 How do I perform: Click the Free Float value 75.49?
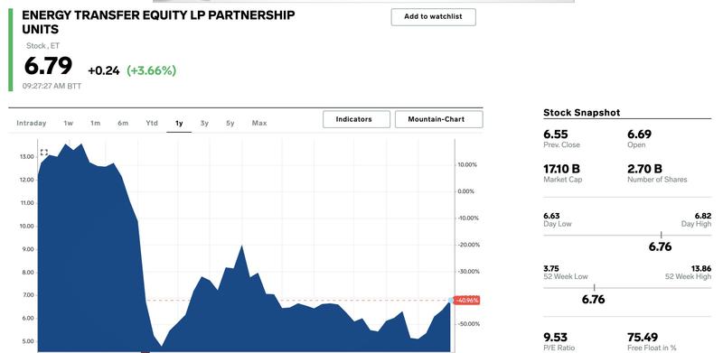point(643,338)
